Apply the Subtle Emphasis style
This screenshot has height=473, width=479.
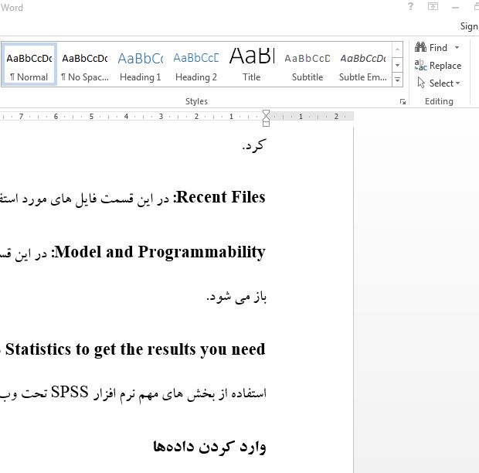(362, 64)
